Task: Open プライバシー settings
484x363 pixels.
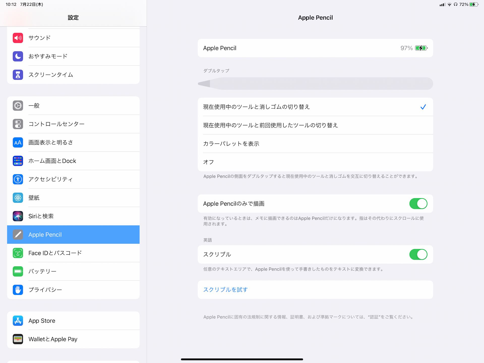Action: coord(73,290)
